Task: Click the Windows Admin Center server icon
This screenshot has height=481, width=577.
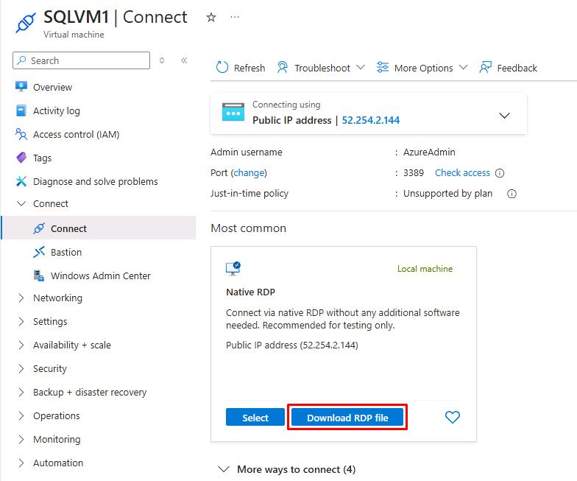Action: pyautogui.click(x=38, y=275)
